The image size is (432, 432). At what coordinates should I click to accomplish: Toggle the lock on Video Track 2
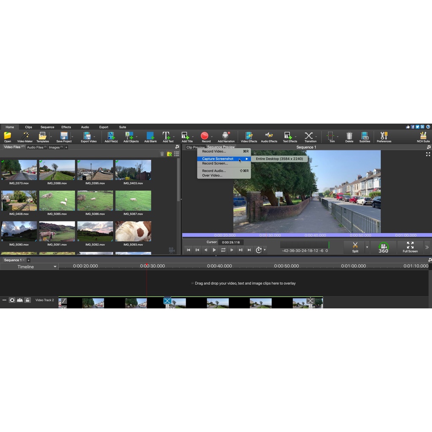click(27, 300)
